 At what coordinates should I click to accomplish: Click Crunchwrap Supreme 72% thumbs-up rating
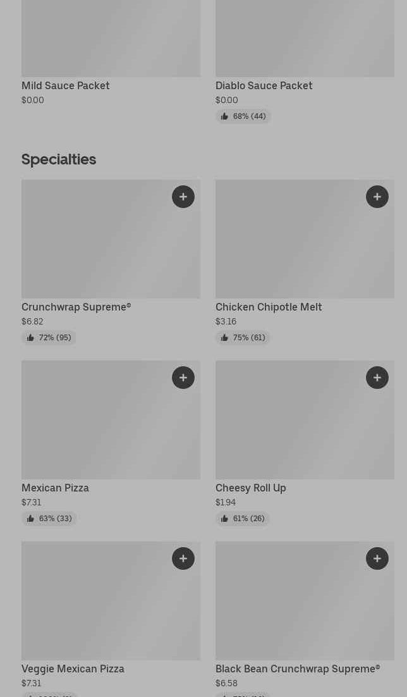pyautogui.click(x=49, y=338)
